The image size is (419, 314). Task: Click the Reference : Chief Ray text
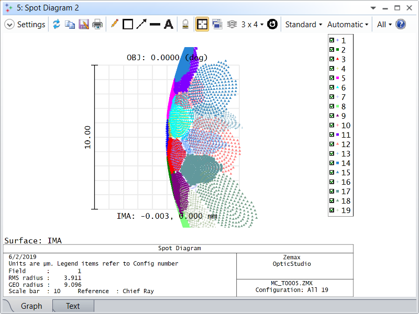tap(116, 291)
